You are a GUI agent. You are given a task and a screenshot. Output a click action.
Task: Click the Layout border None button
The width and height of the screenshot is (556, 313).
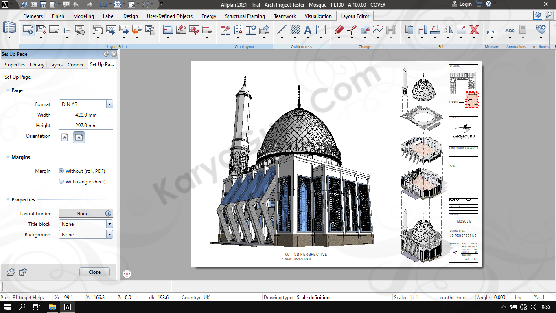click(83, 214)
